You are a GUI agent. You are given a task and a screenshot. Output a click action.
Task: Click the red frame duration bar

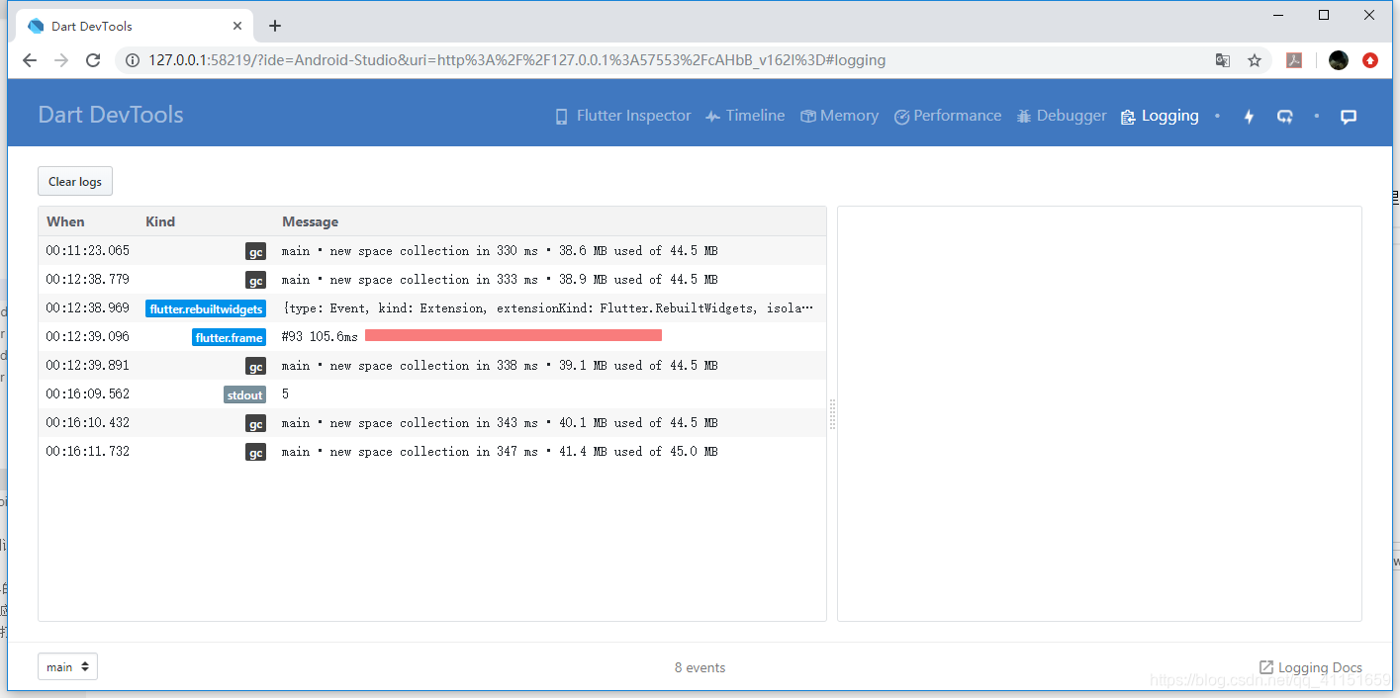point(513,335)
